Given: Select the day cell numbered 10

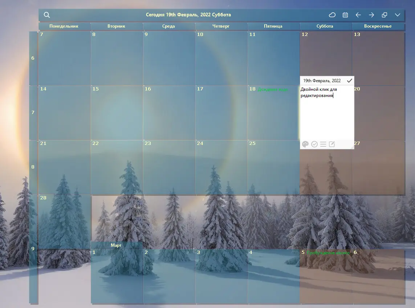Looking at the screenshot, I should 221,58.
